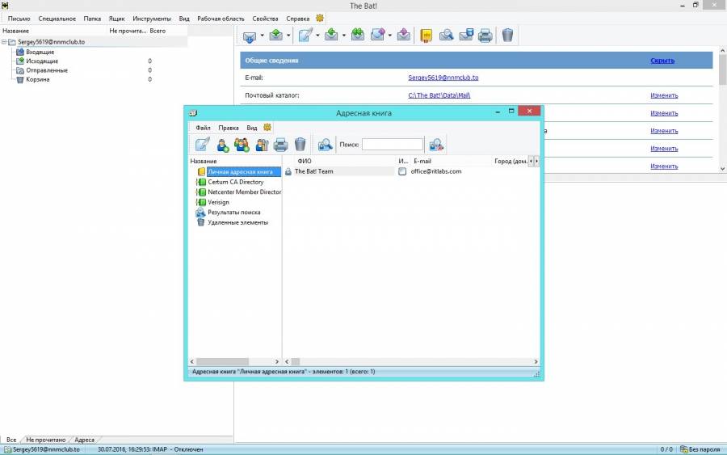Viewport: 727px width, 455px height.
Task: Open the dropdown arrow beside the new message icon
Action: pyautogui.click(x=318, y=36)
